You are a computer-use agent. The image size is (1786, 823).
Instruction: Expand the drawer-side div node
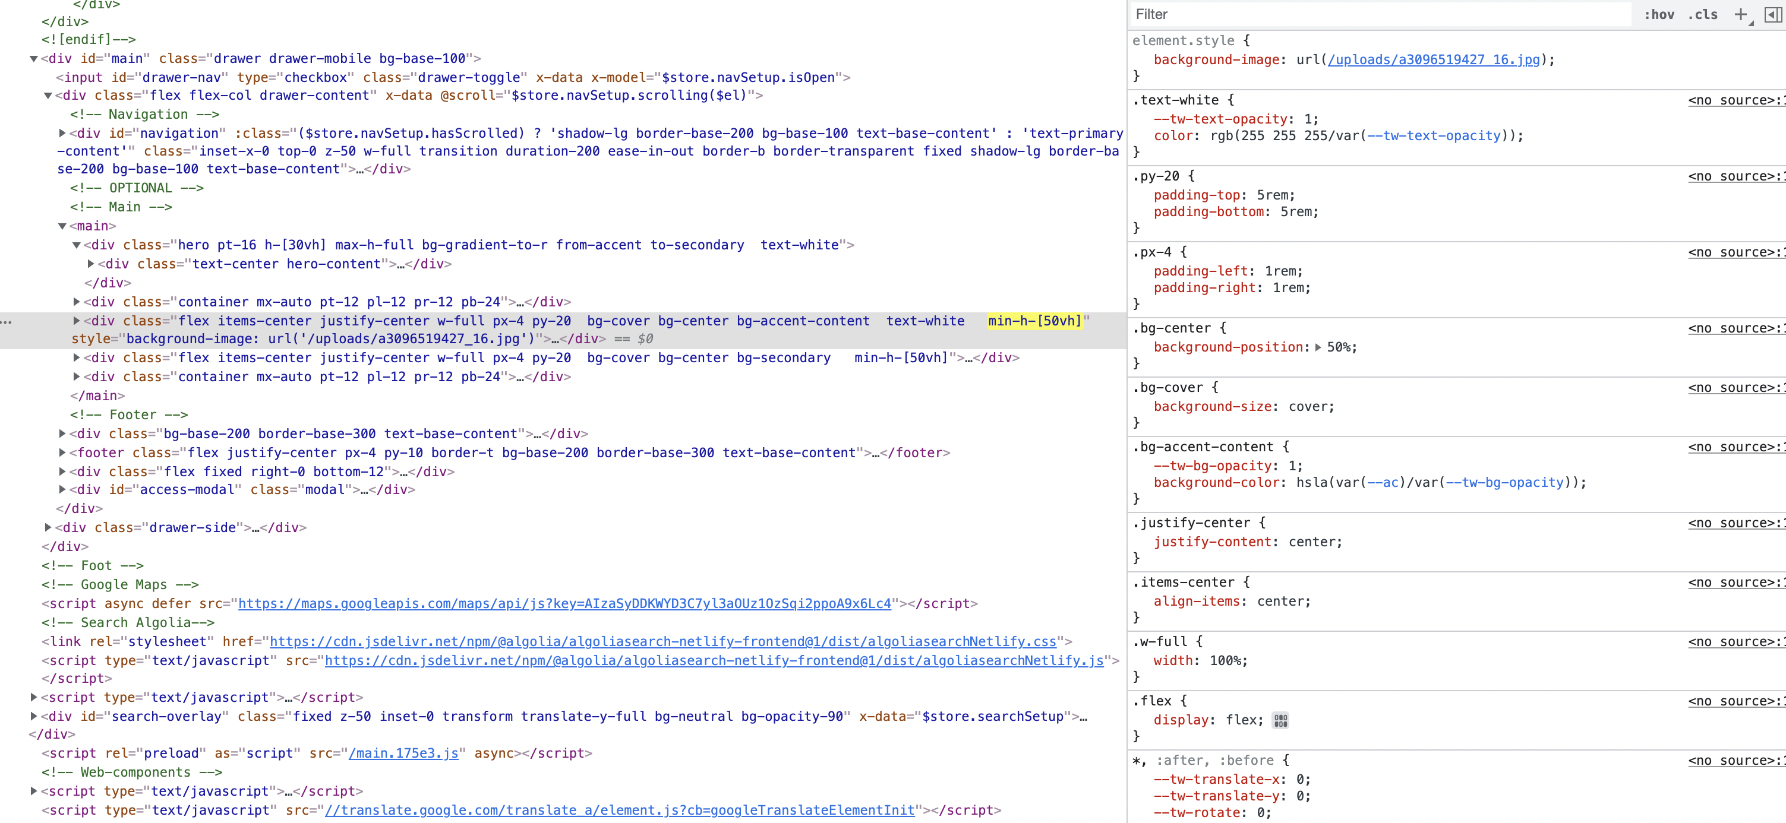pos(48,527)
